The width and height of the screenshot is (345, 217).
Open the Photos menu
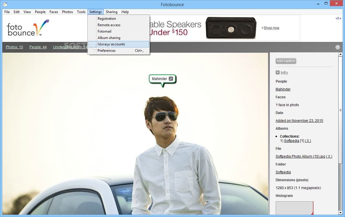coord(67,12)
